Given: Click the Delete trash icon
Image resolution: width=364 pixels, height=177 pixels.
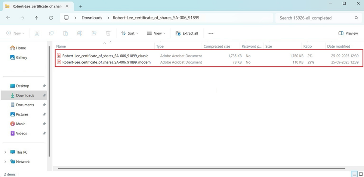Looking at the screenshot, I should pyautogui.click(x=108, y=33).
